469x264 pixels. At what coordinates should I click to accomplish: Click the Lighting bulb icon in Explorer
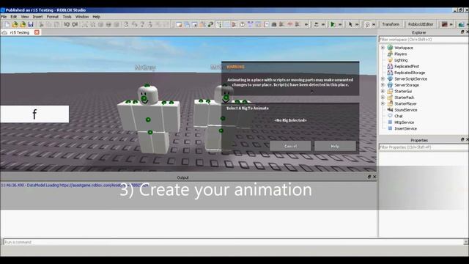point(390,60)
